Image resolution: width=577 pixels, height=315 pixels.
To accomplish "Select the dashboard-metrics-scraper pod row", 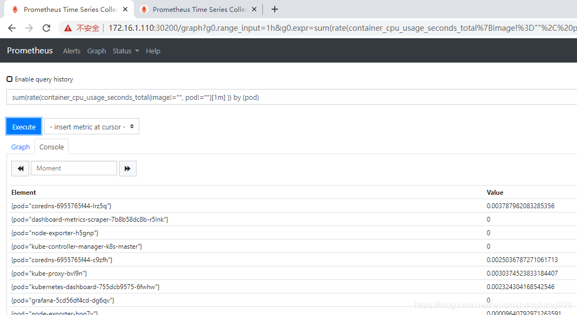I will [x=293, y=220].
